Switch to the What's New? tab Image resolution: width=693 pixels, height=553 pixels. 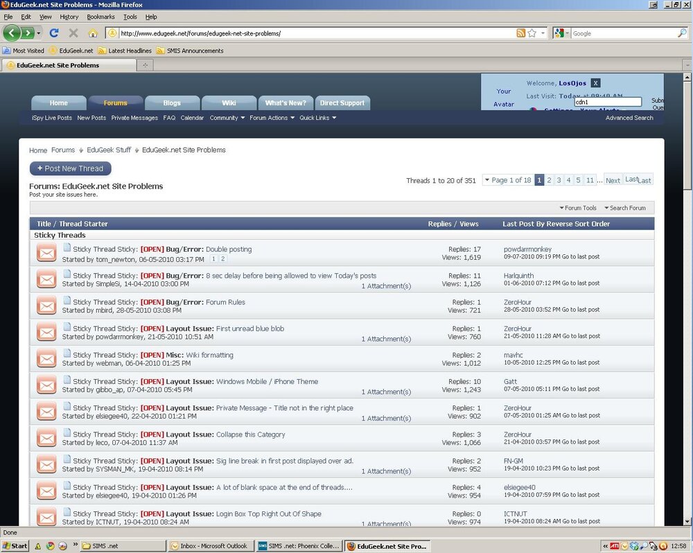tap(286, 103)
